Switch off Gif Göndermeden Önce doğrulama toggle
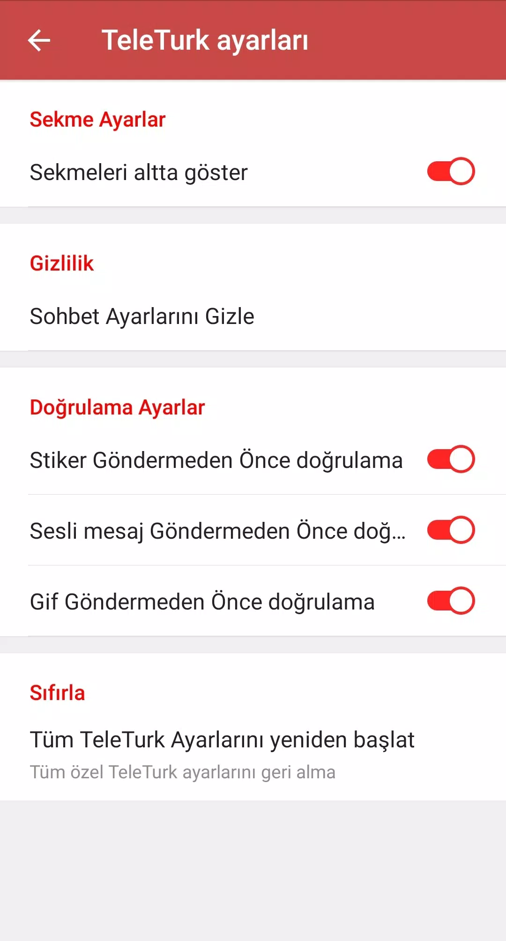Viewport: 506px width, 941px height. [451, 601]
